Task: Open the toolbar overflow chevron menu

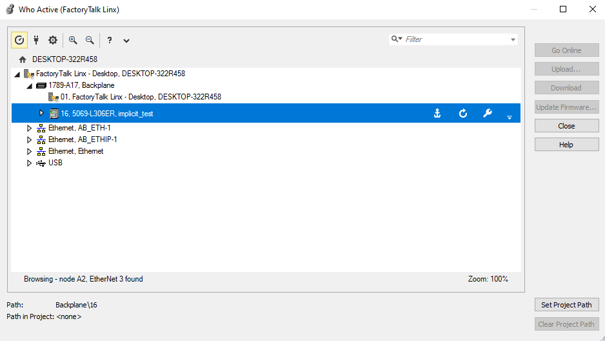Action: pyautogui.click(x=126, y=41)
